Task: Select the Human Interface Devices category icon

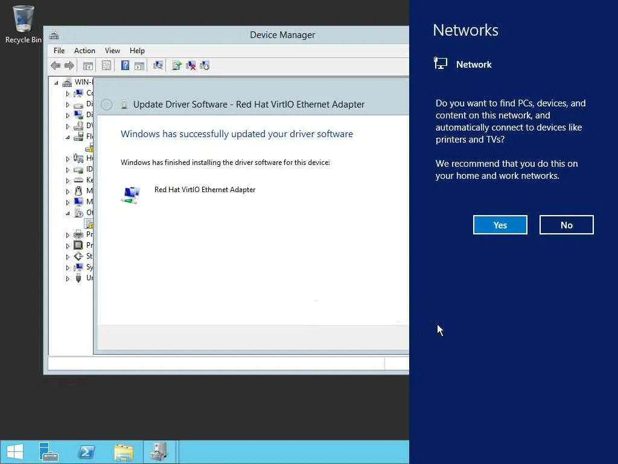Action: coord(78,158)
